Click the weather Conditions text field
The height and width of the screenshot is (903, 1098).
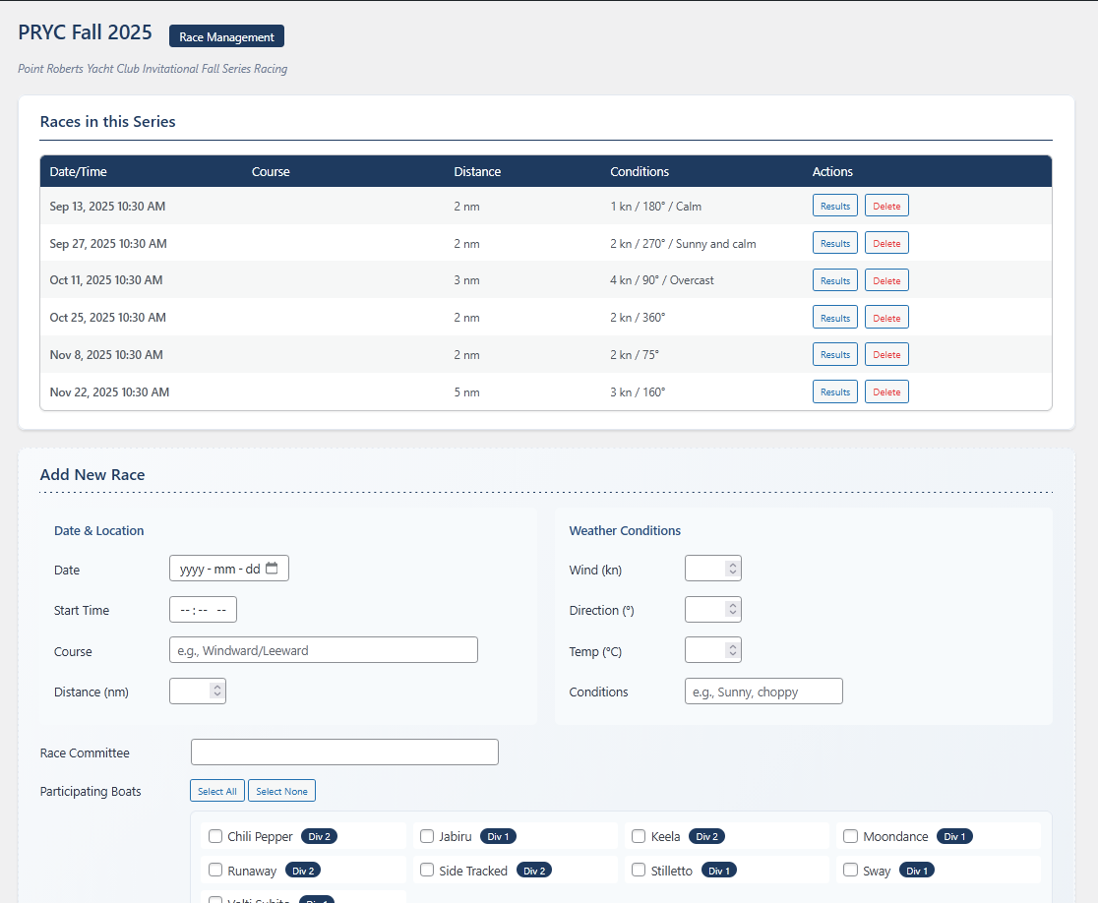(763, 692)
